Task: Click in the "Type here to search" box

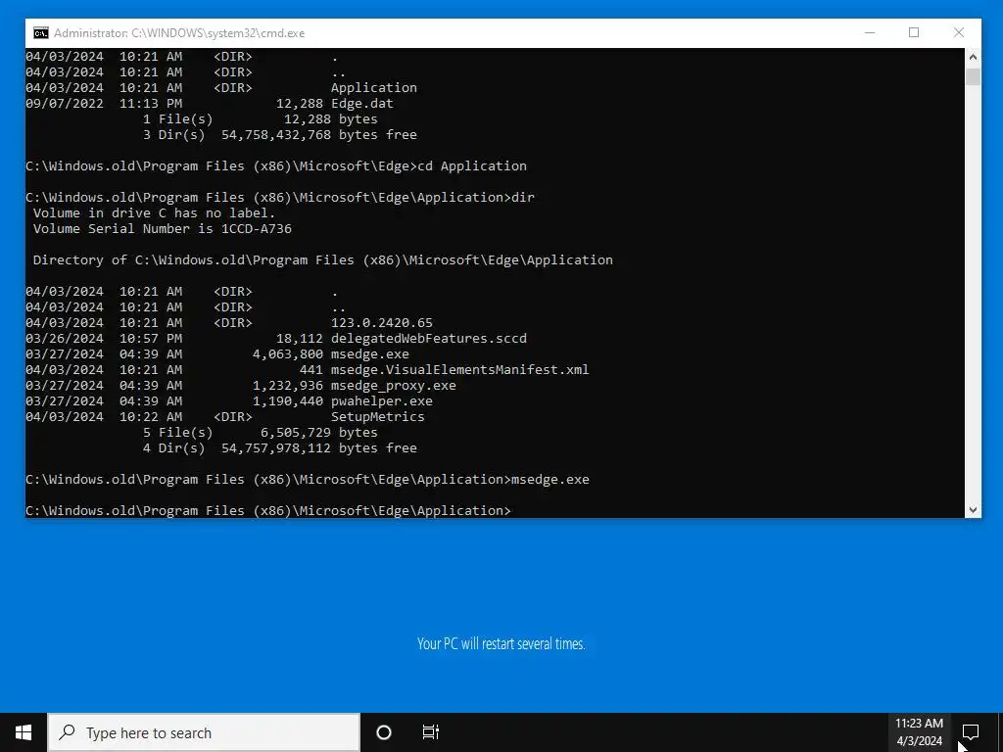Action: [204, 732]
